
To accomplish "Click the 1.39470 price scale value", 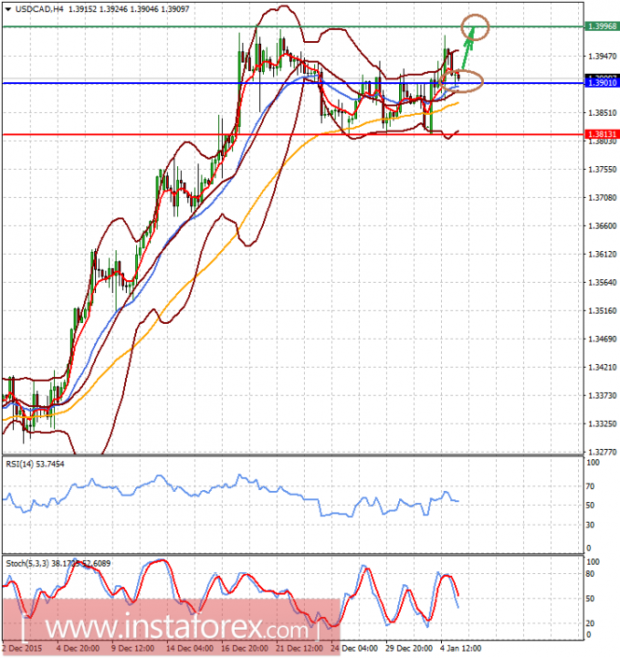I will point(602,56).
